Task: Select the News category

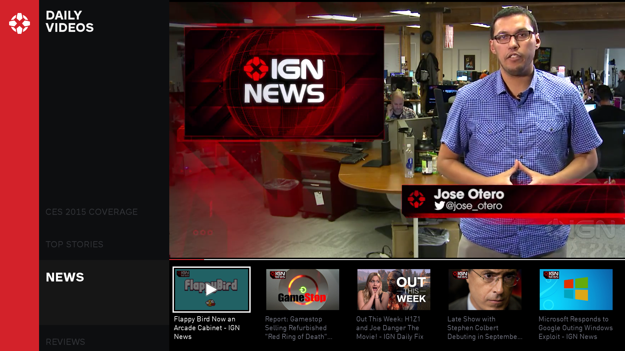Action: (x=65, y=277)
